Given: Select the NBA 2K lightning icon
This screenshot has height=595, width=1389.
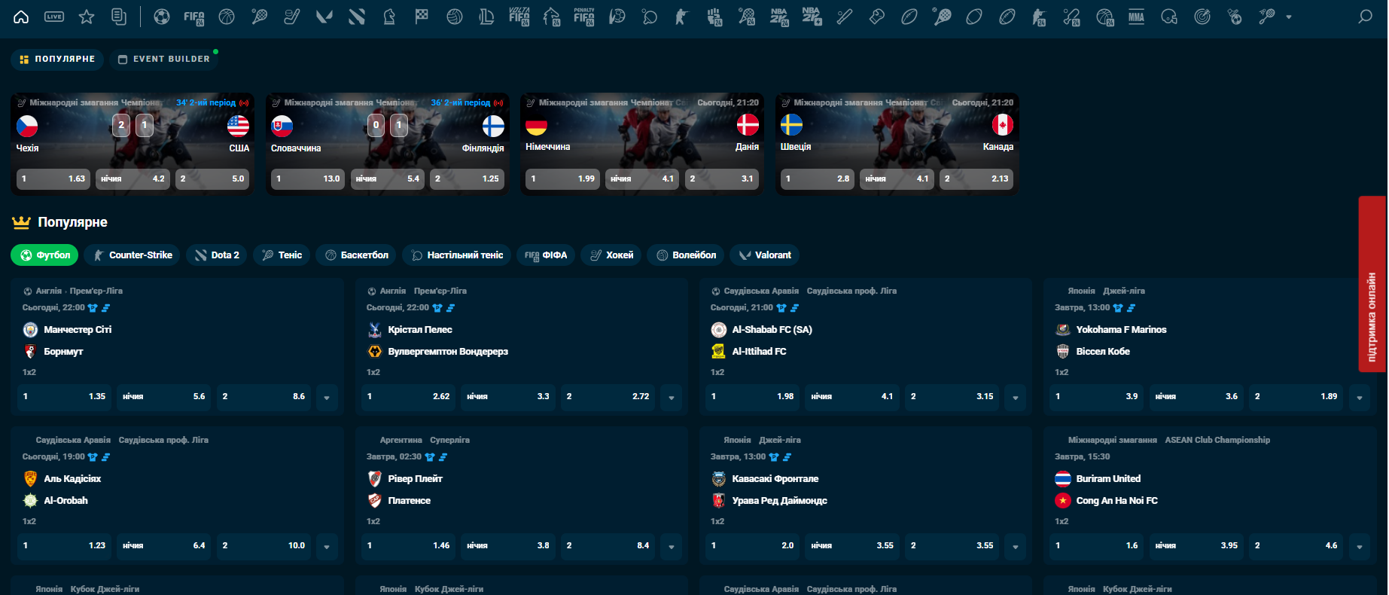Looking at the screenshot, I should coord(812,17).
